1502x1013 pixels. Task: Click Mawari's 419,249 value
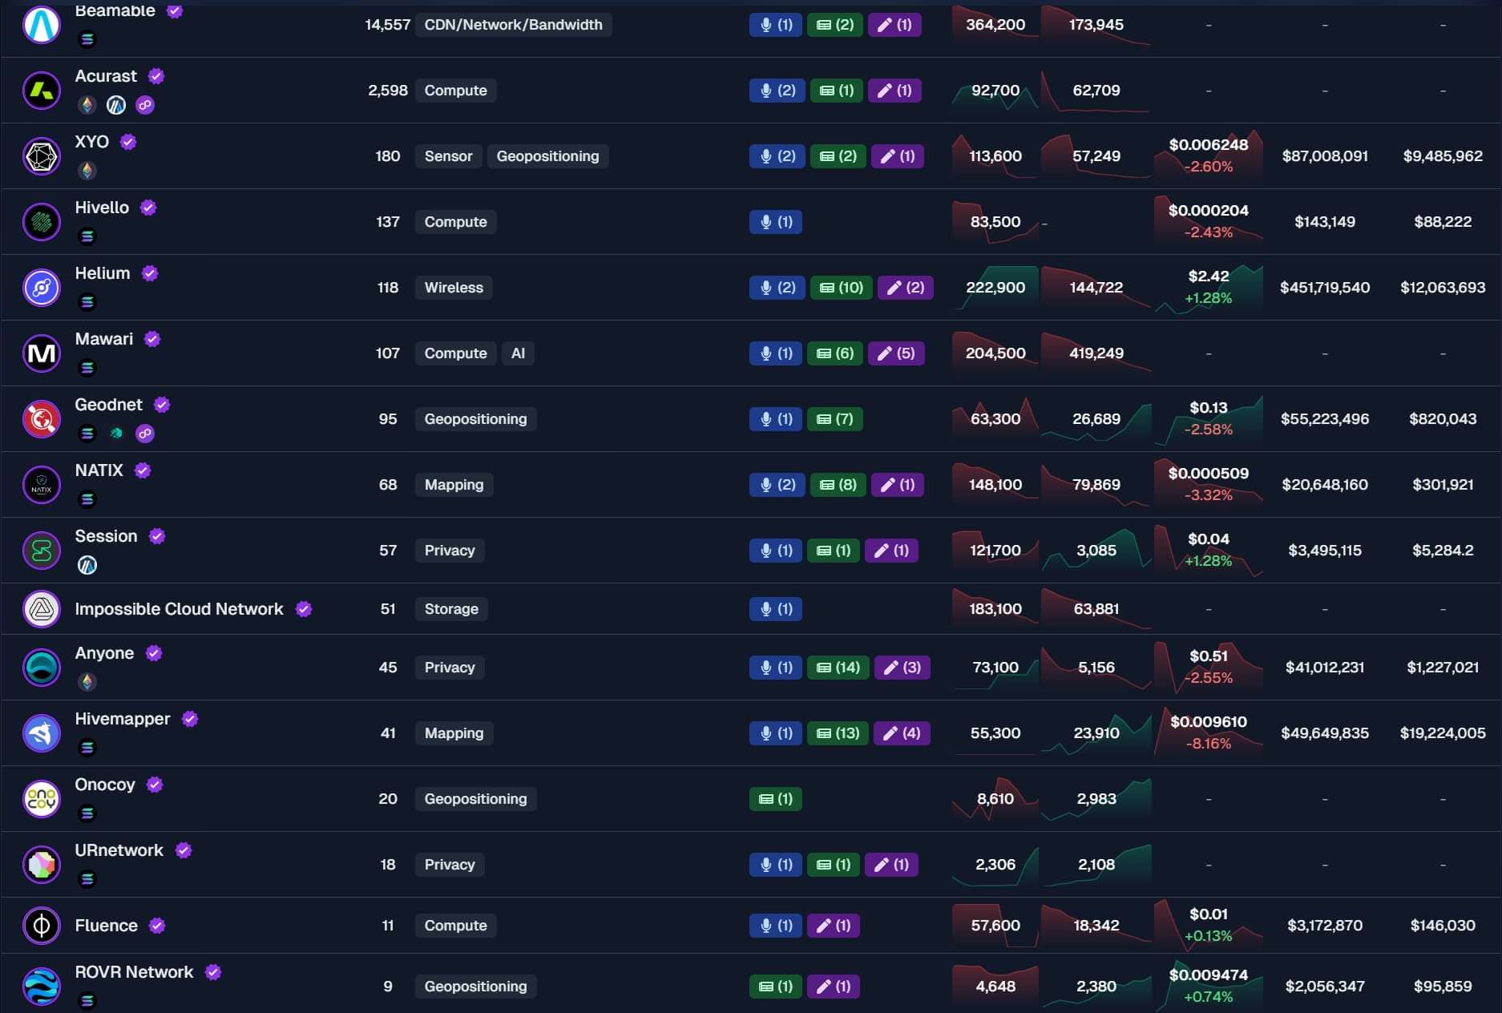point(1096,353)
